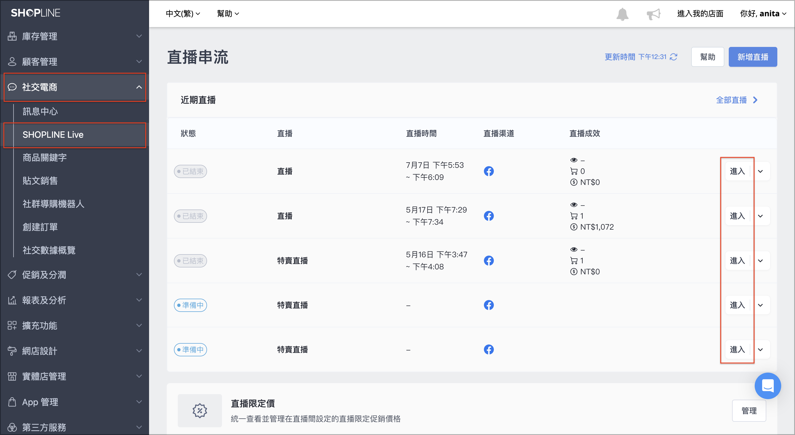Viewport: 795px width, 435px height.
Task: Click 進入 for the 5月16日 broadcast
Action: coord(737,261)
